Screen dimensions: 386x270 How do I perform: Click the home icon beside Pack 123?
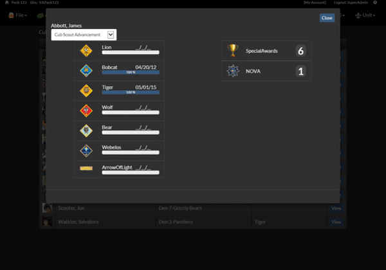[x=7, y=3]
